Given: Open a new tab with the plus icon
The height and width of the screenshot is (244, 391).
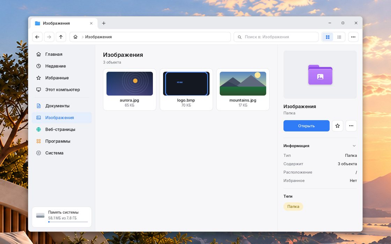Looking at the screenshot, I should [x=104, y=23].
